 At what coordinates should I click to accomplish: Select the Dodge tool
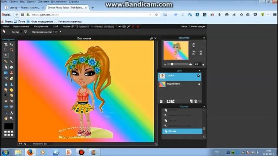[x=6, y=95]
